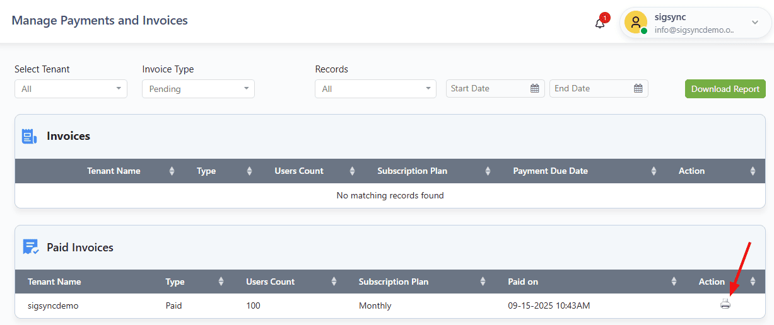
Task: Sort Invoices by Tenant Name arrows
Action: click(x=172, y=171)
